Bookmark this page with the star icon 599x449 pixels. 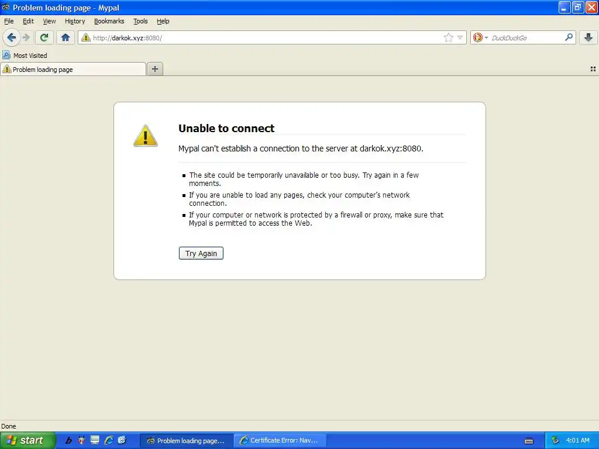coord(449,37)
